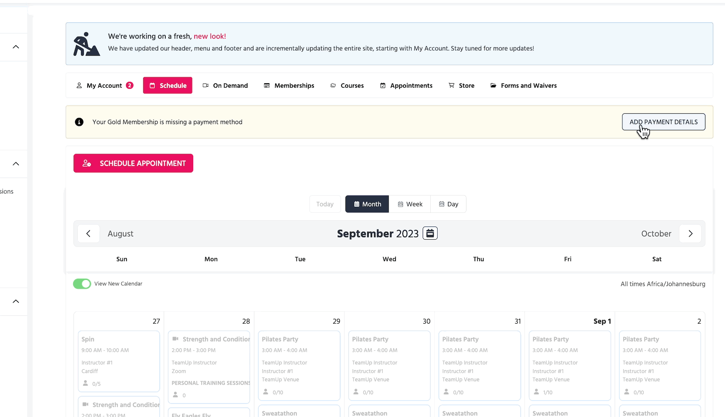Click the calendar date picker icon beside September 2023

[x=430, y=233]
